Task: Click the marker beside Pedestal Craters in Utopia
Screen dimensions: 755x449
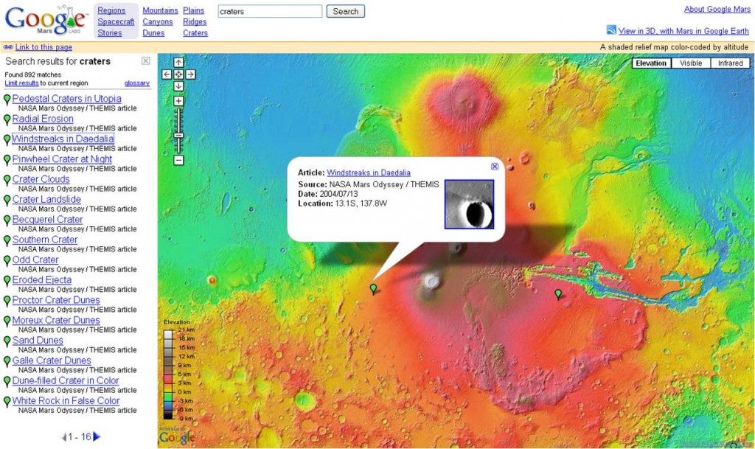Action: point(7,100)
